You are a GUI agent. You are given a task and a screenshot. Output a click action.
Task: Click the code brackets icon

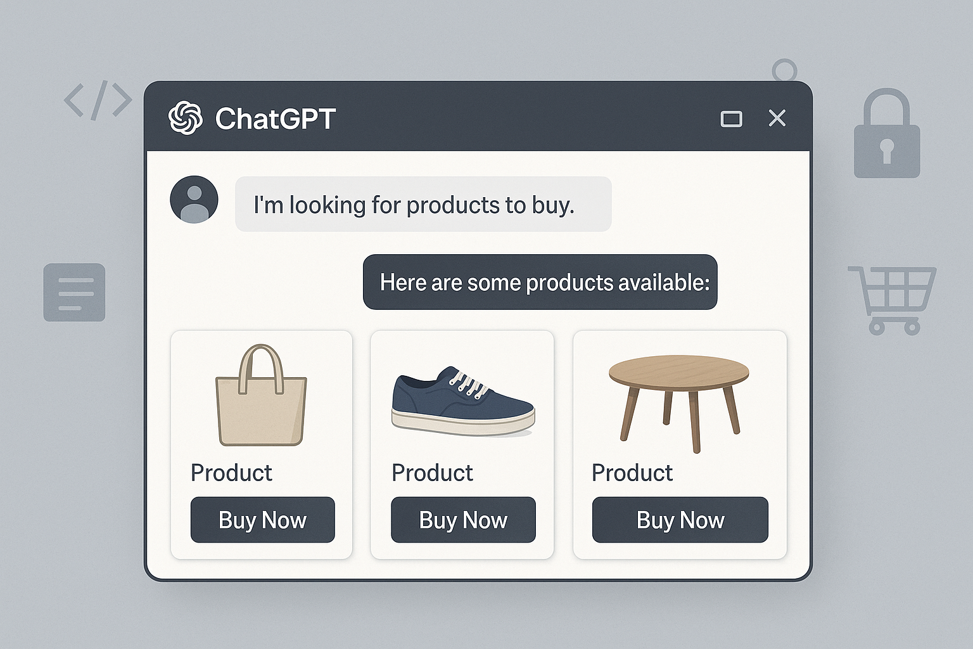point(98,100)
